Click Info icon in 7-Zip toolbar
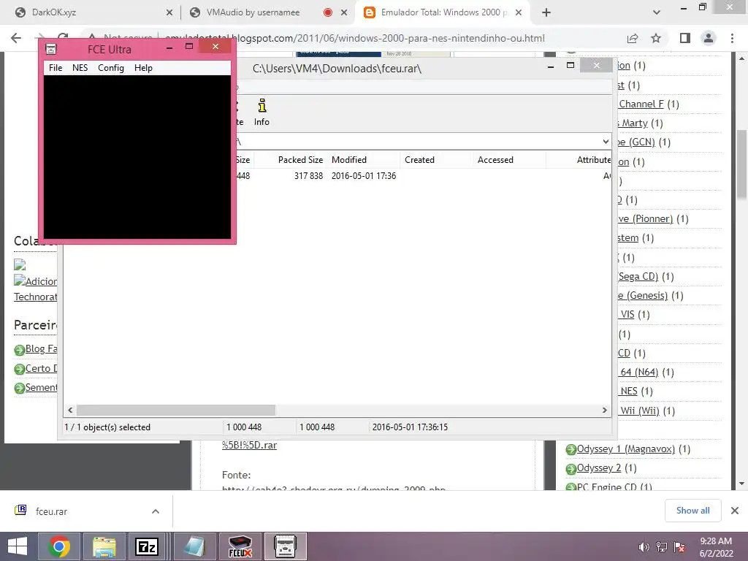 pos(262,112)
